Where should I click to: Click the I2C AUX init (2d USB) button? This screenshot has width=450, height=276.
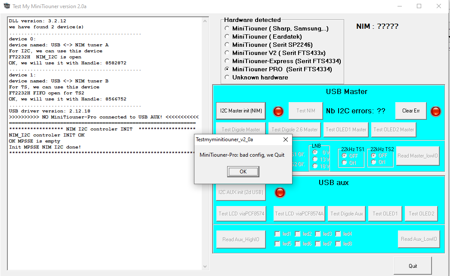point(241,192)
